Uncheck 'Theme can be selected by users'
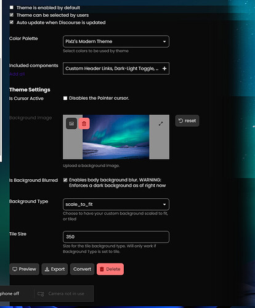 coord(12,15)
